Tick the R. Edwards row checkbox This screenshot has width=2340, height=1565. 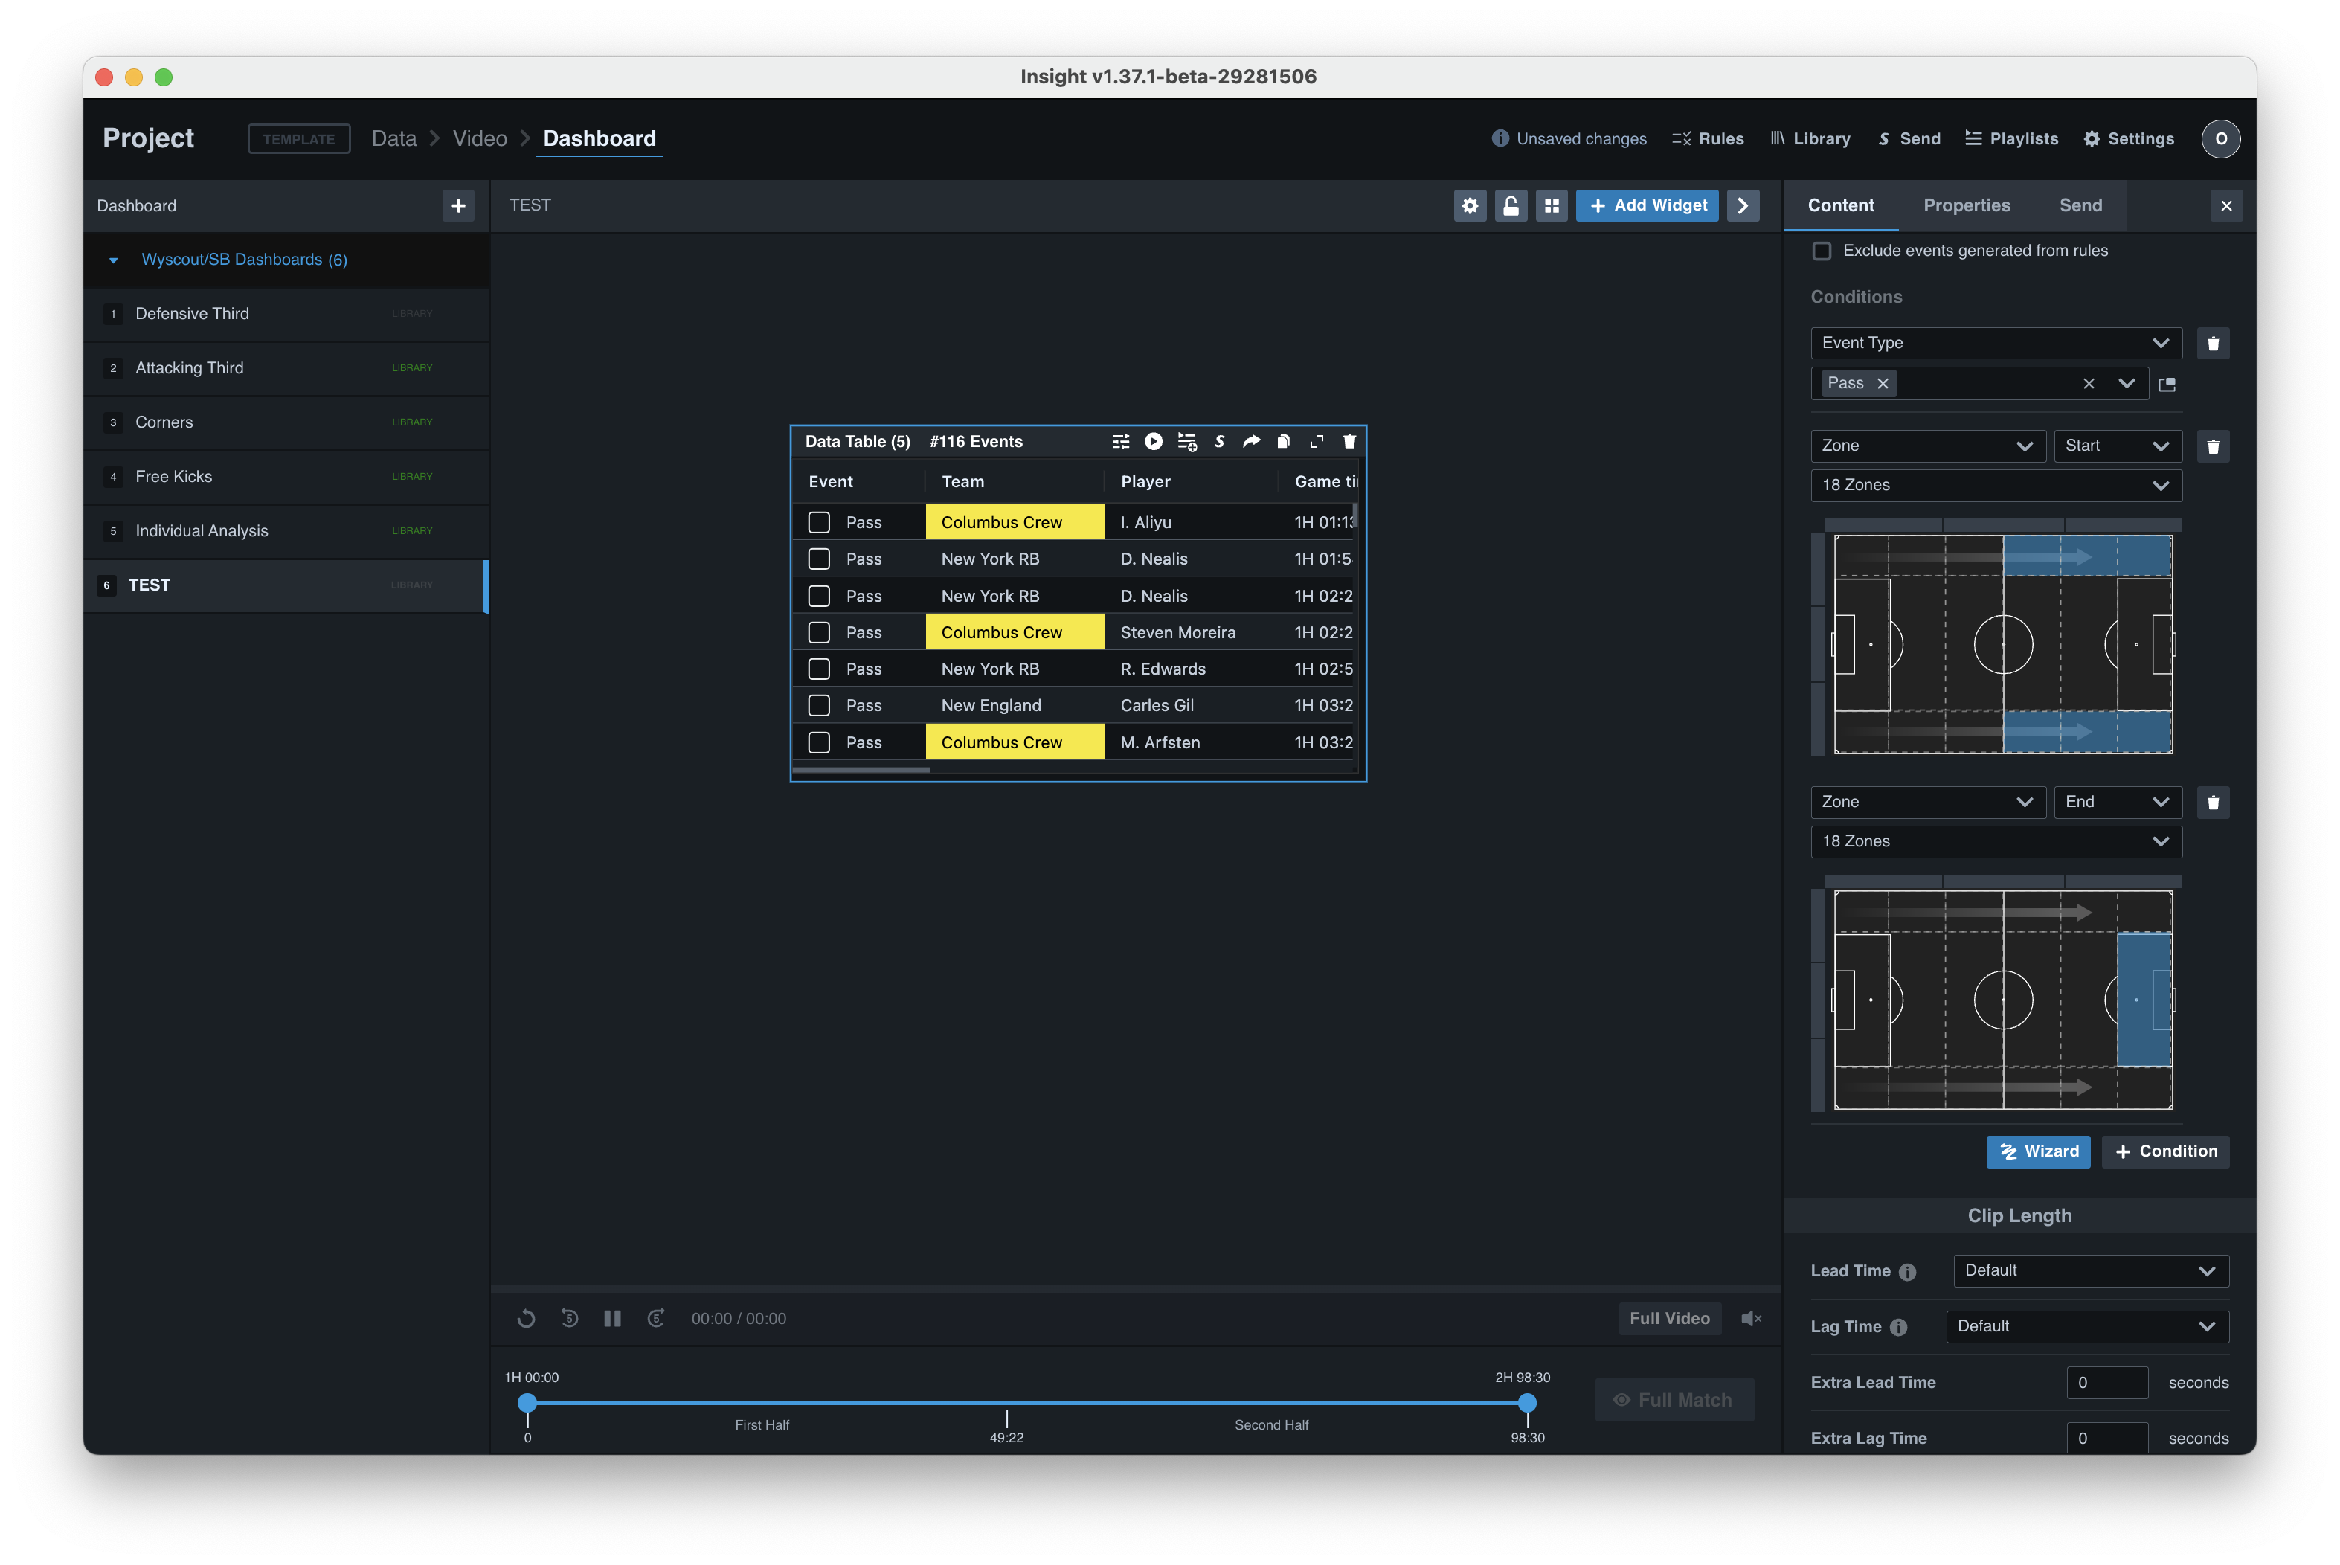pos(818,669)
